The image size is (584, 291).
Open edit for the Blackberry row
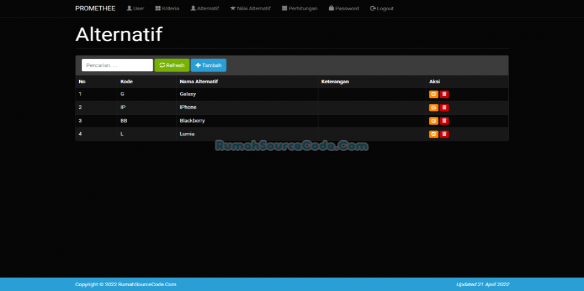(x=433, y=121)
